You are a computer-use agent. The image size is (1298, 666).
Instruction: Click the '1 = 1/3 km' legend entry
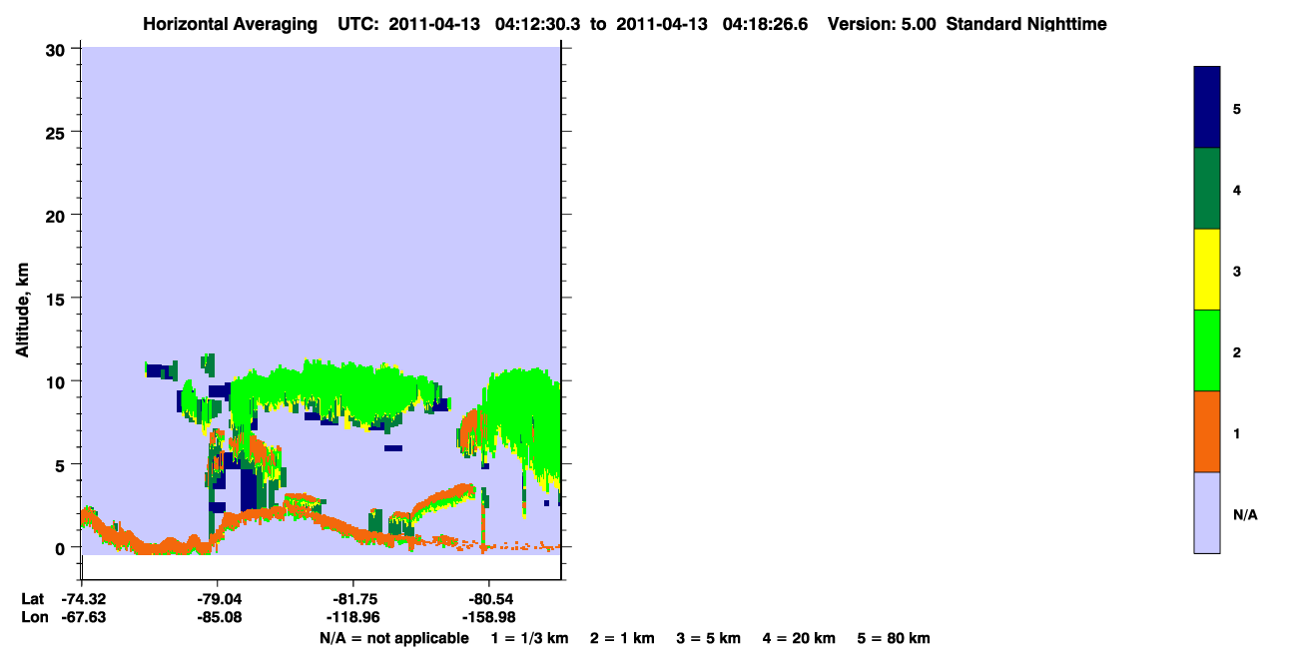coord(528,638)
